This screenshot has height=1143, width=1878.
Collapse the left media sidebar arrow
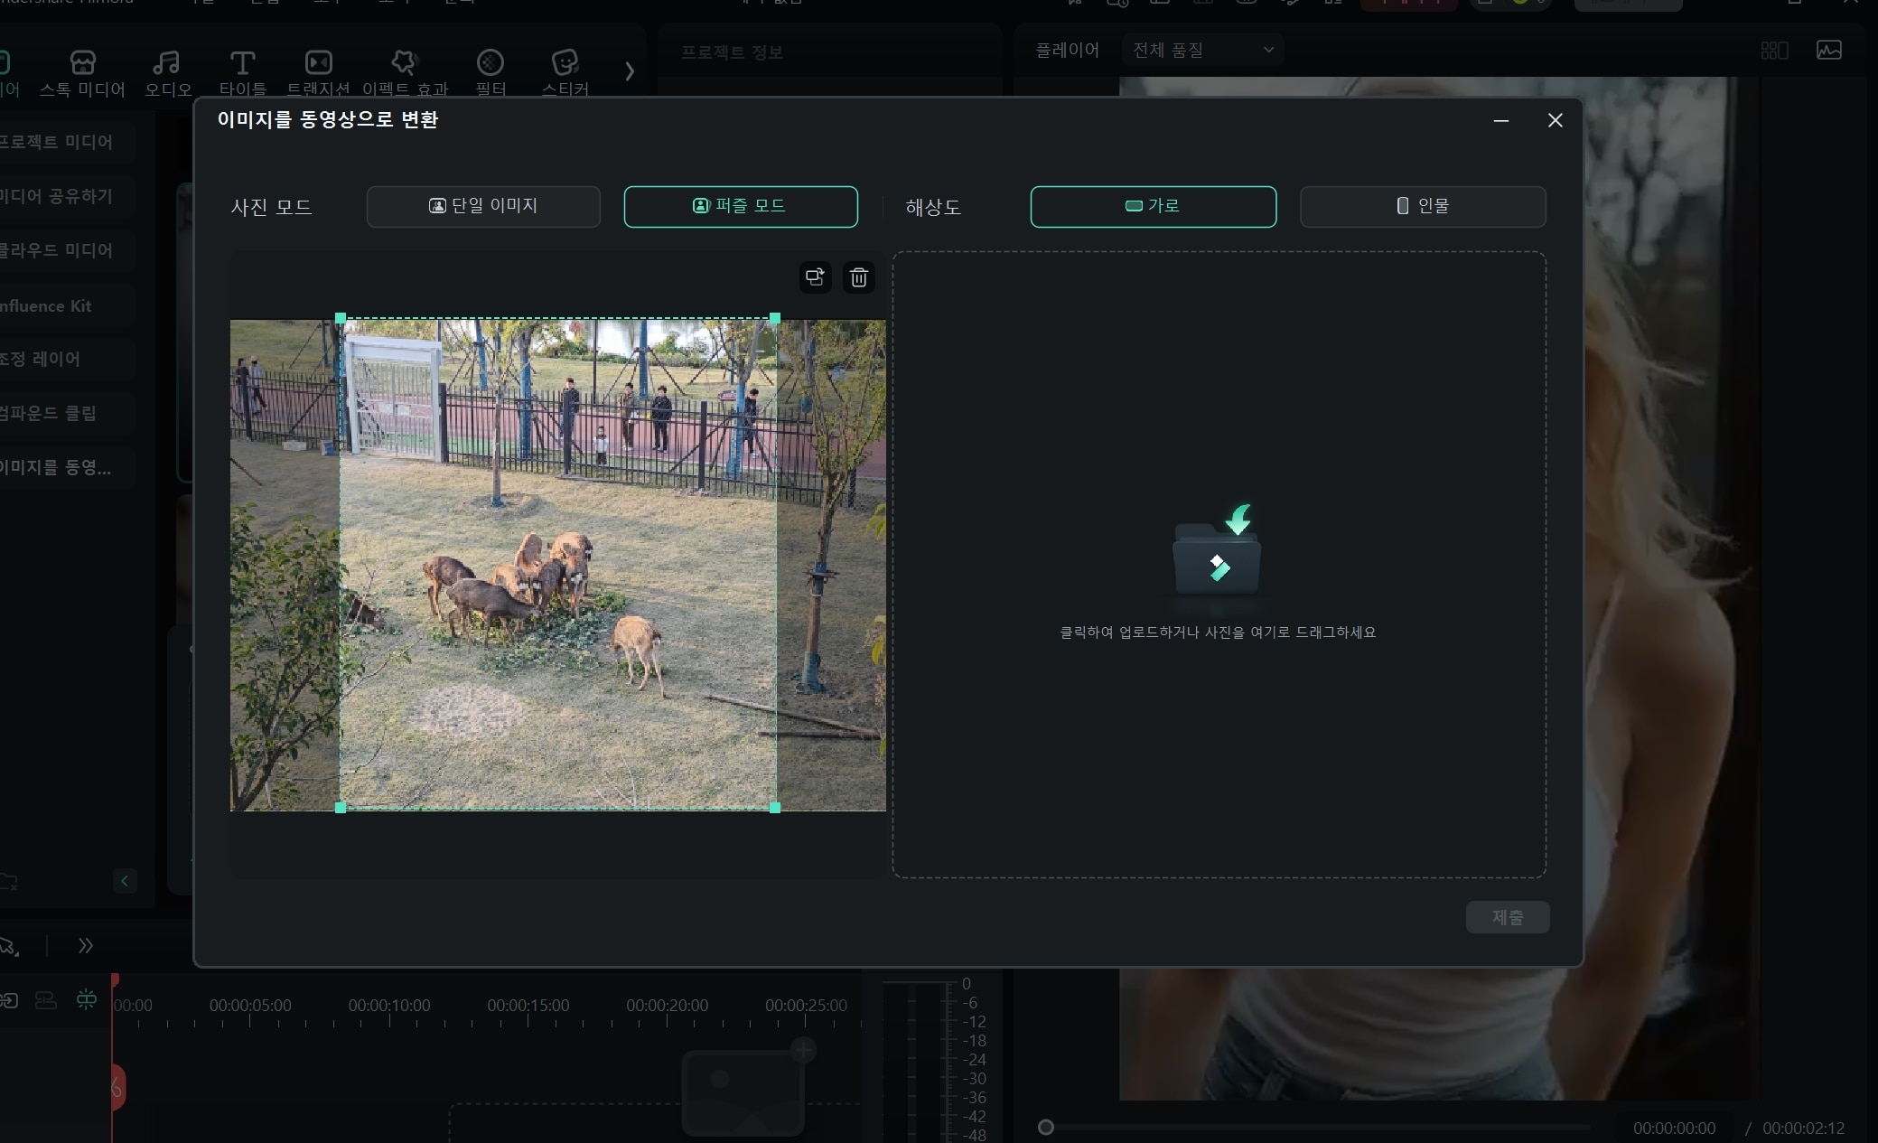point(125,880)
